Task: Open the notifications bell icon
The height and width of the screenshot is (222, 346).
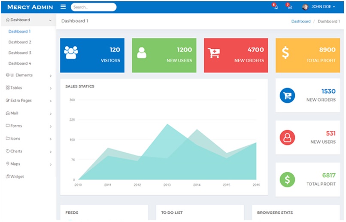Action: tap(276, 7)
